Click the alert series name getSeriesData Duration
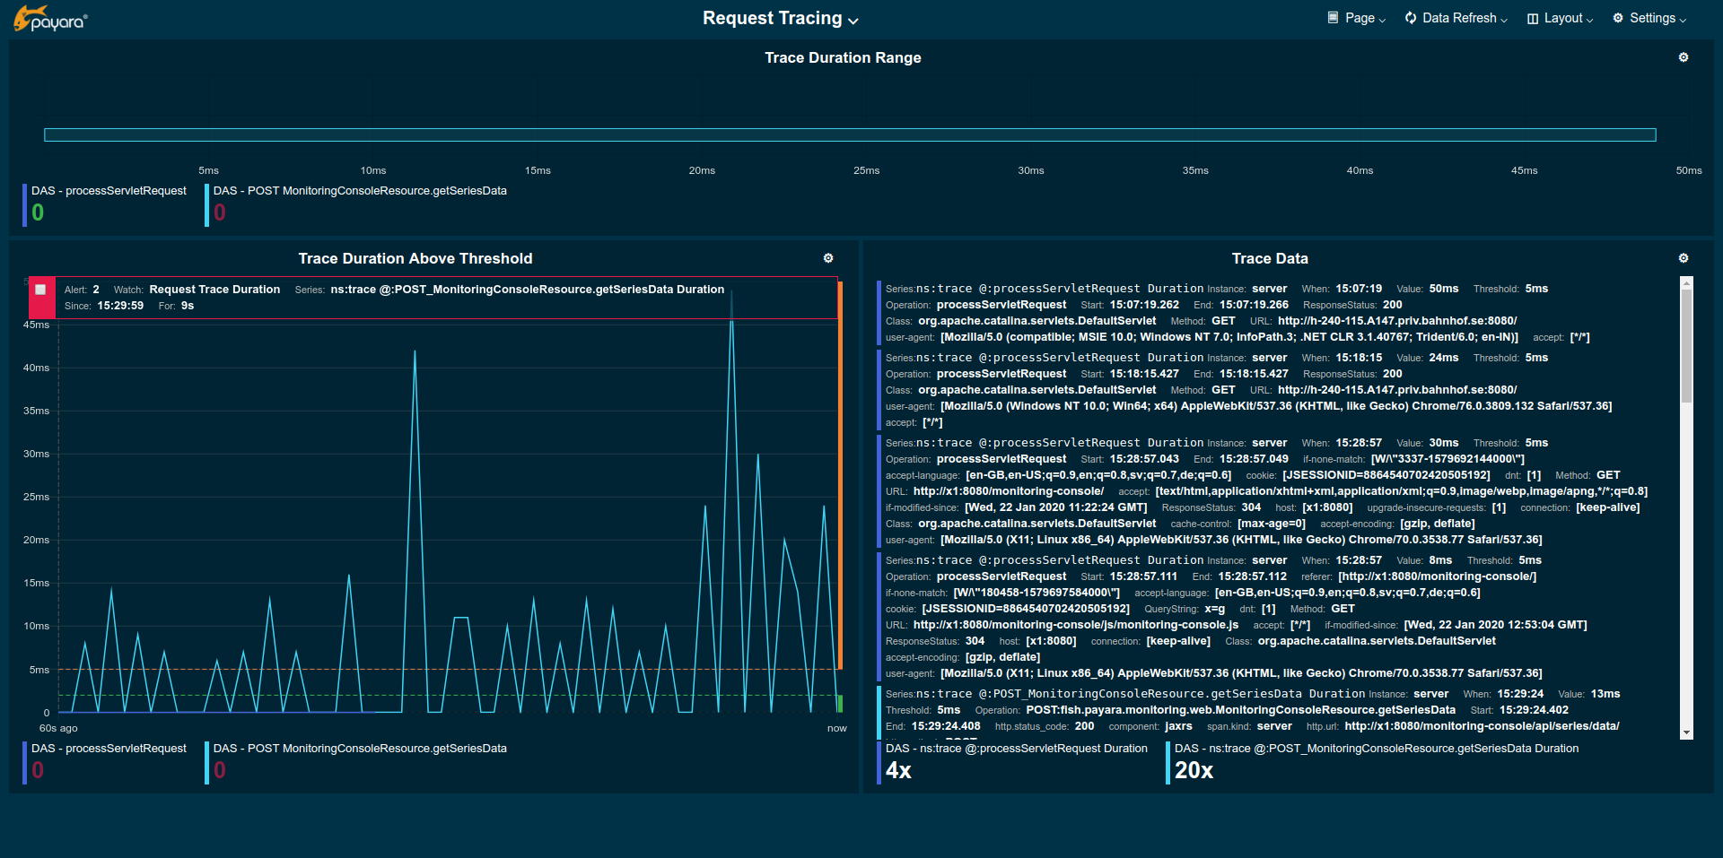The image size is (1723, 858). 527,290
